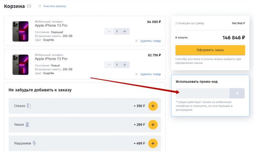This screenshot has width=254, height=152.
Task: Focus the promo code input field
Action: click(x=203, y=93)
